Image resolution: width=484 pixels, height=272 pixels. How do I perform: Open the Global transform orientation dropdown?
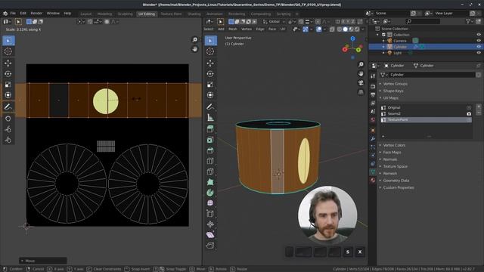pyautogui.click(x=274, y=22)
